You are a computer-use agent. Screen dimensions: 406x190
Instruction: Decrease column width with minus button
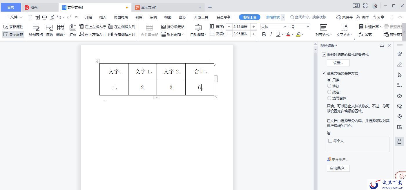pyautogui.click(x=229, y=34)
